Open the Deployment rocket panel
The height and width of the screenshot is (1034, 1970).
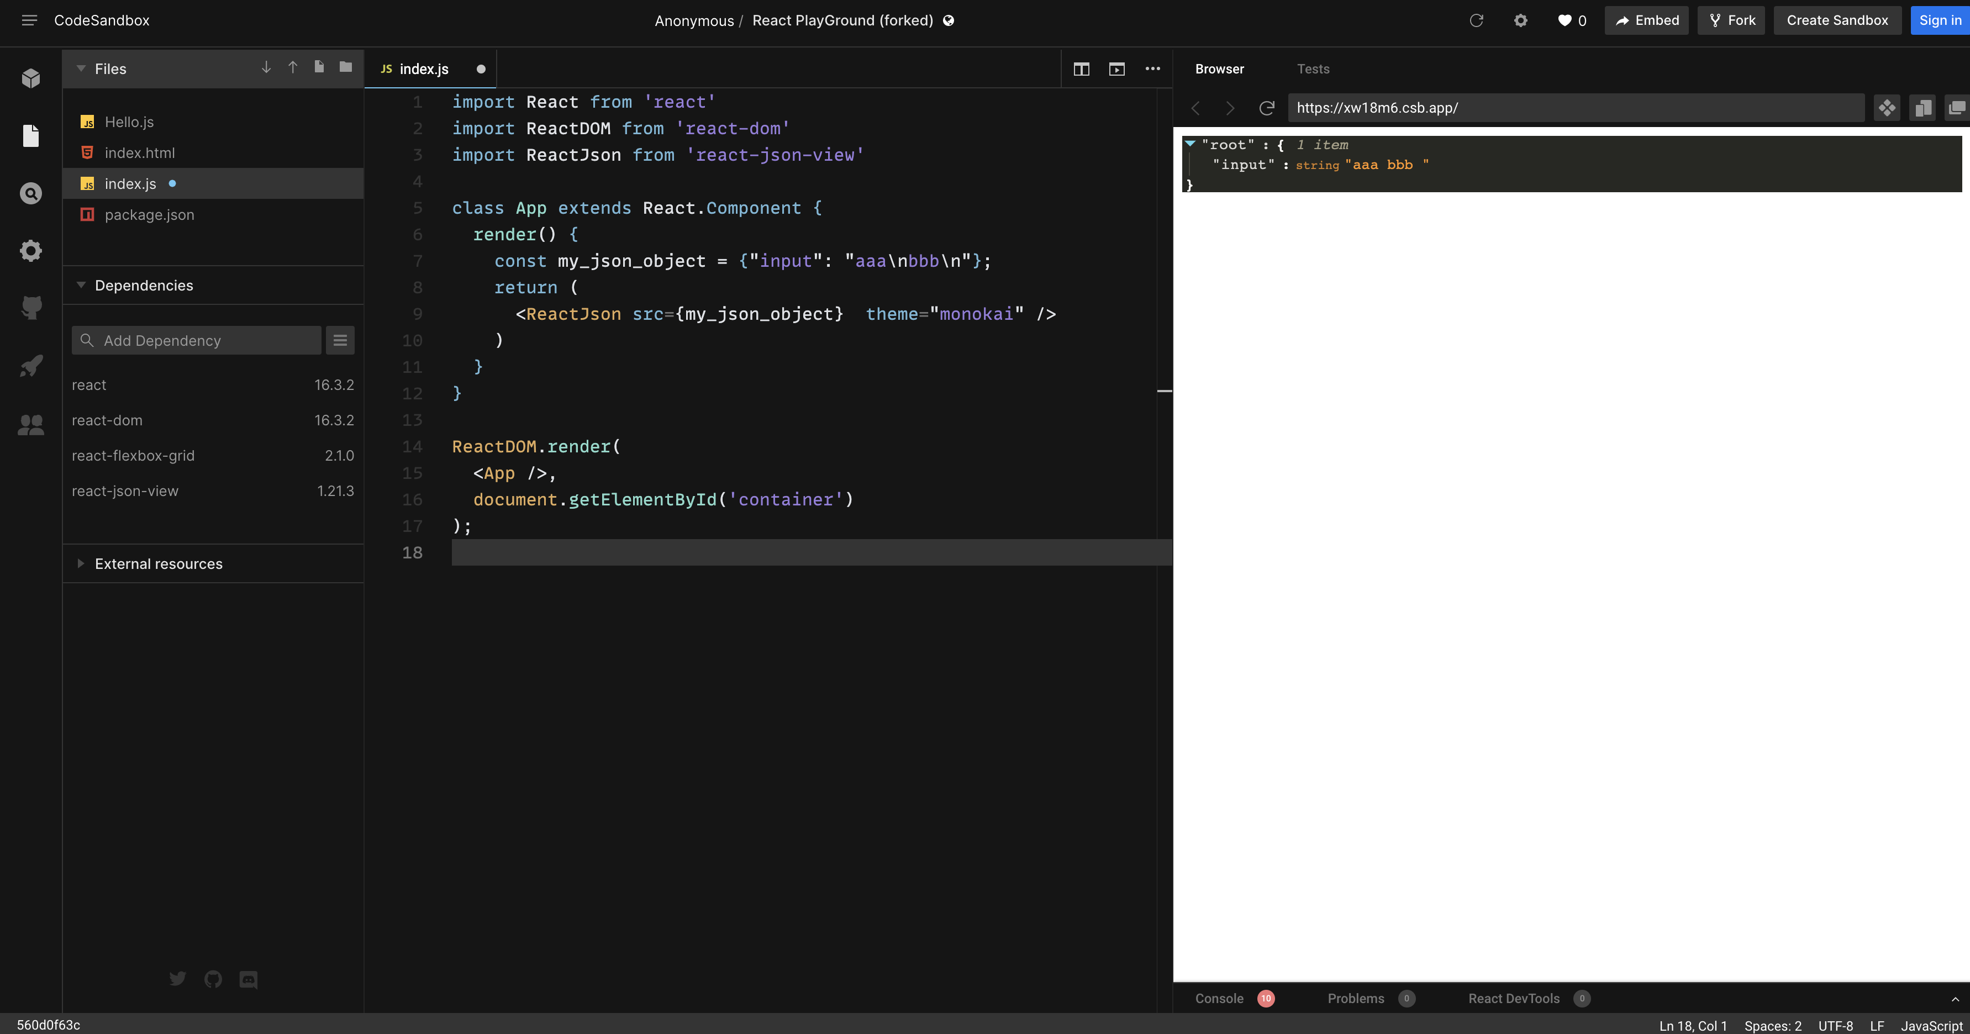pos(30,366)
